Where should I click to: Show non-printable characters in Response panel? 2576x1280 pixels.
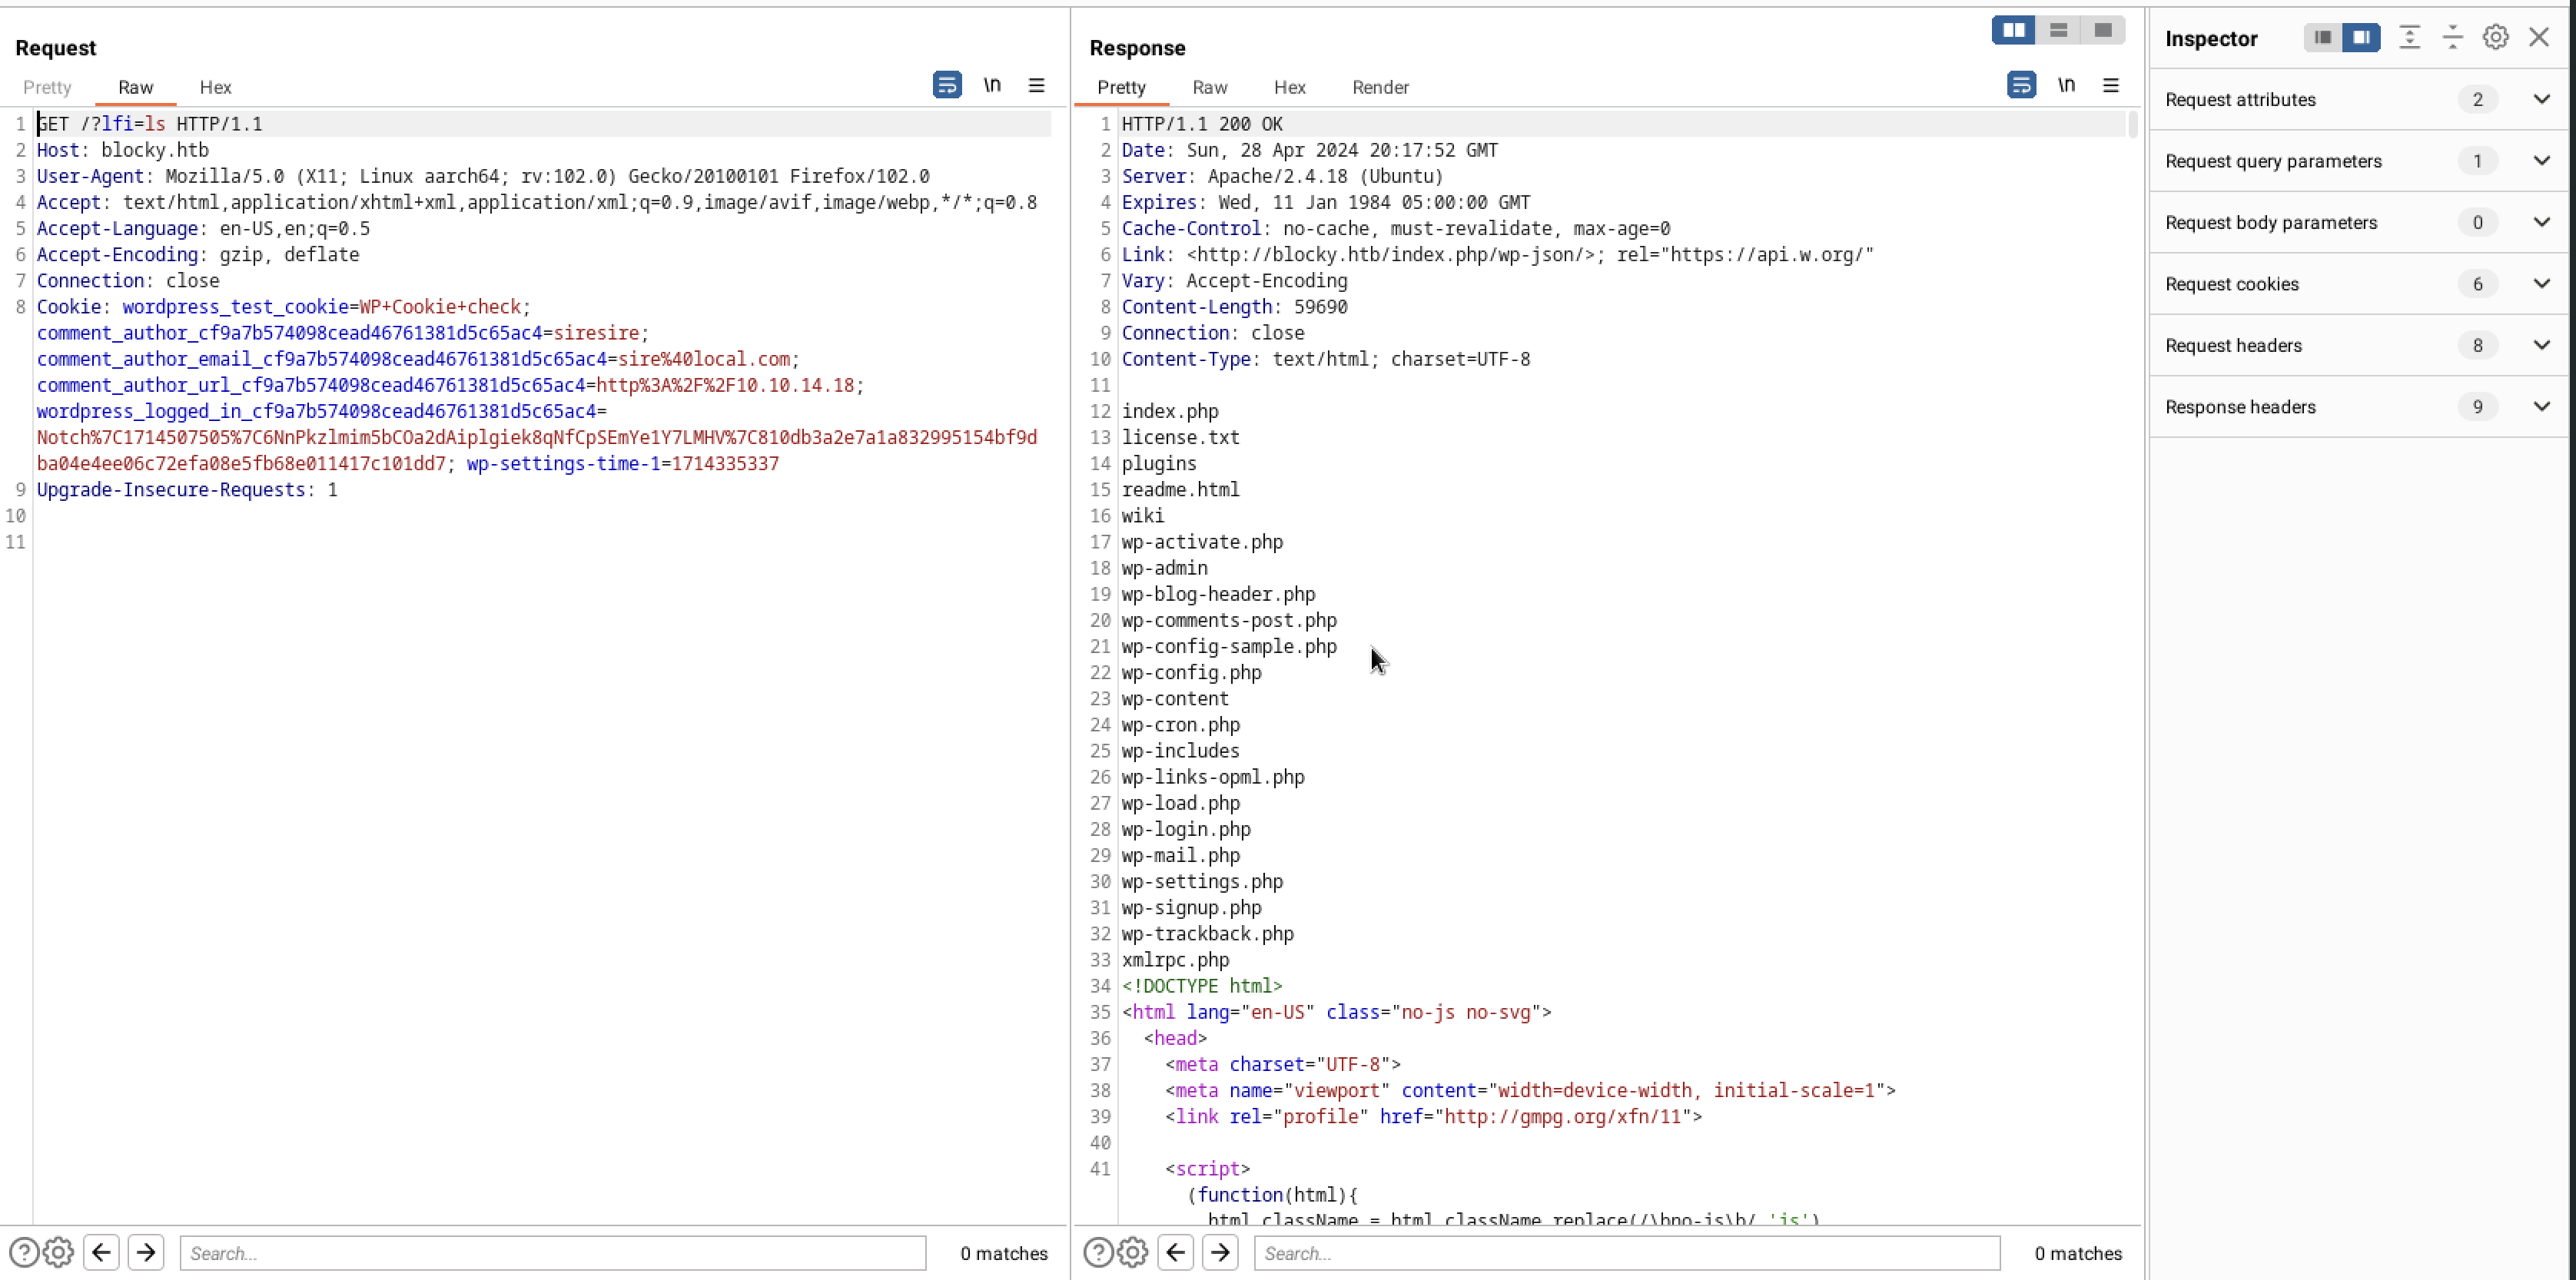2066,85
